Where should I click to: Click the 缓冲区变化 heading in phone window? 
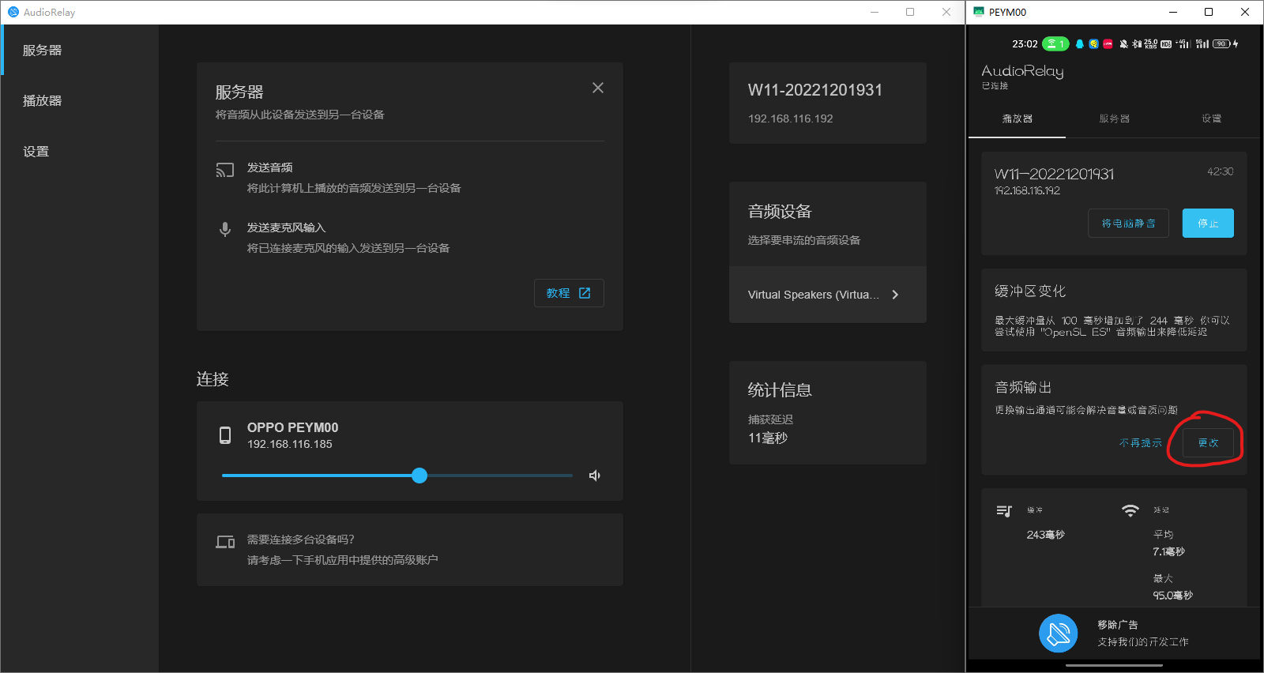(1030, 291)
